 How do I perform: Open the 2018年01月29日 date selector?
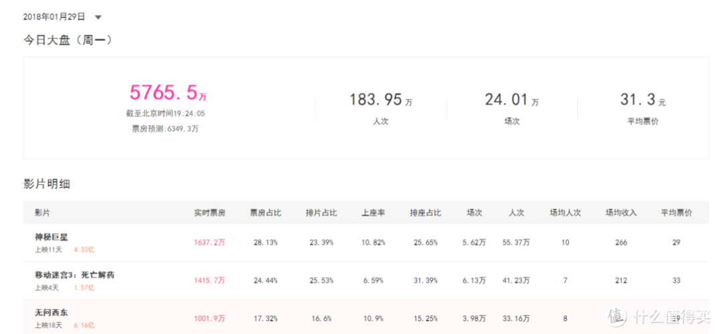[54, 17]
